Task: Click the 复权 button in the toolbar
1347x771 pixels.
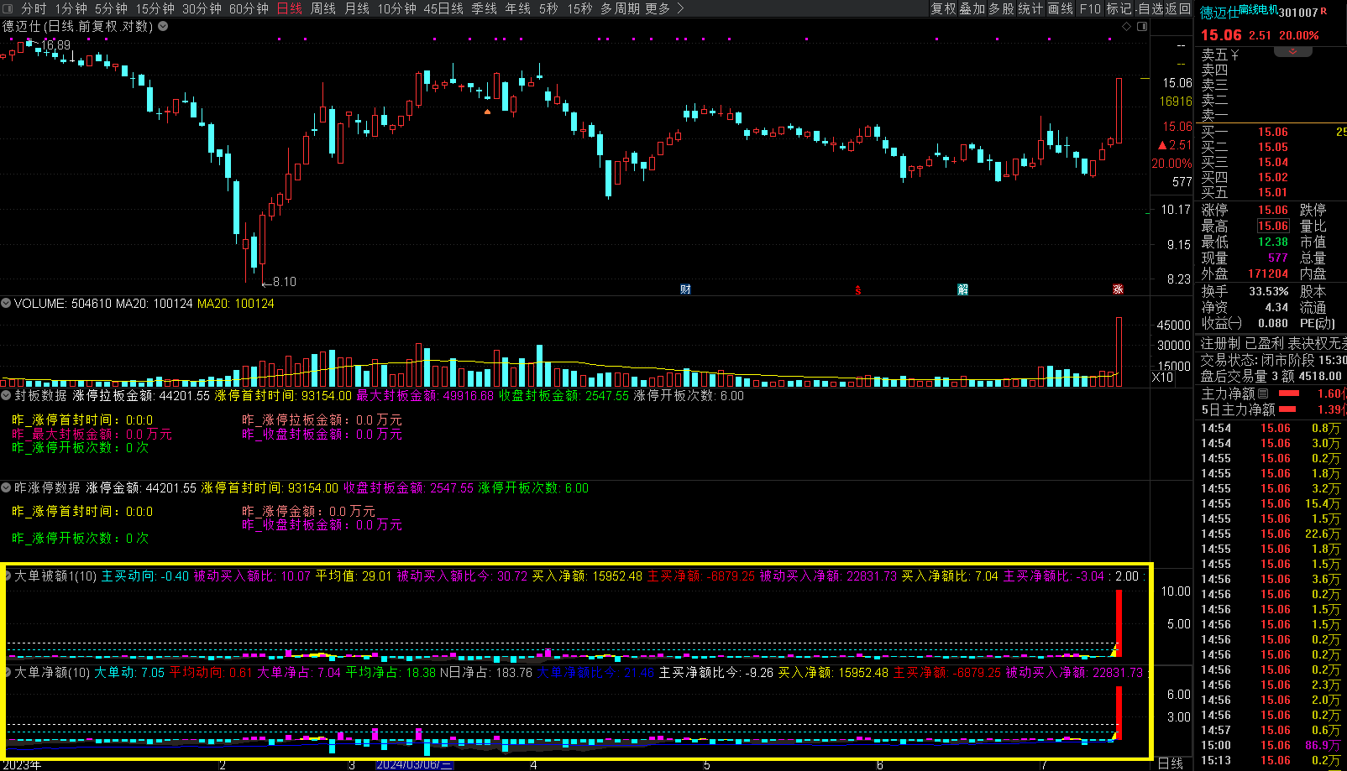Action: [x=943, y=8]
